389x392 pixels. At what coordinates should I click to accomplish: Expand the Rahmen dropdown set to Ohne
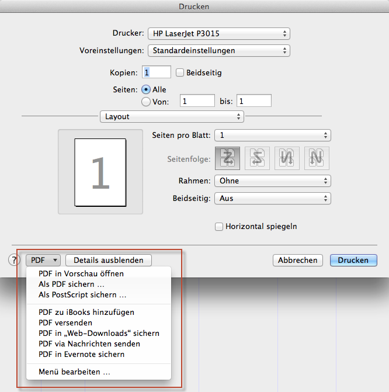coord(272,181)
